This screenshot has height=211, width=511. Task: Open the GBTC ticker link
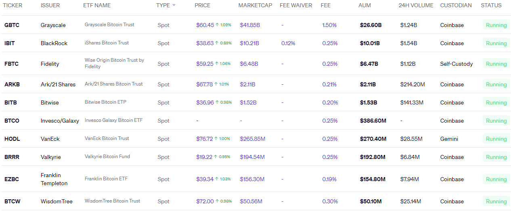click(x=12, y=25)
